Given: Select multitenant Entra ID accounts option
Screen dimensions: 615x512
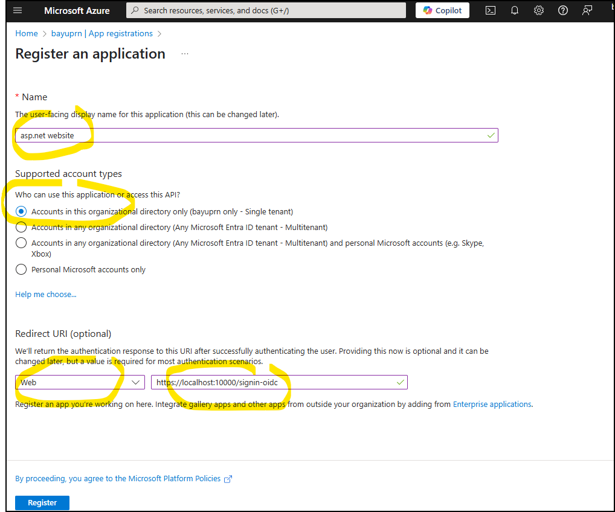Looking at the screenshot, I should [22, 228].
